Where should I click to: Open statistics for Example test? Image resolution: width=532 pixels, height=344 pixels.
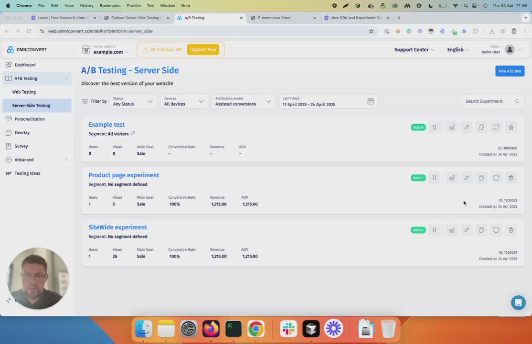pos(452,128)
